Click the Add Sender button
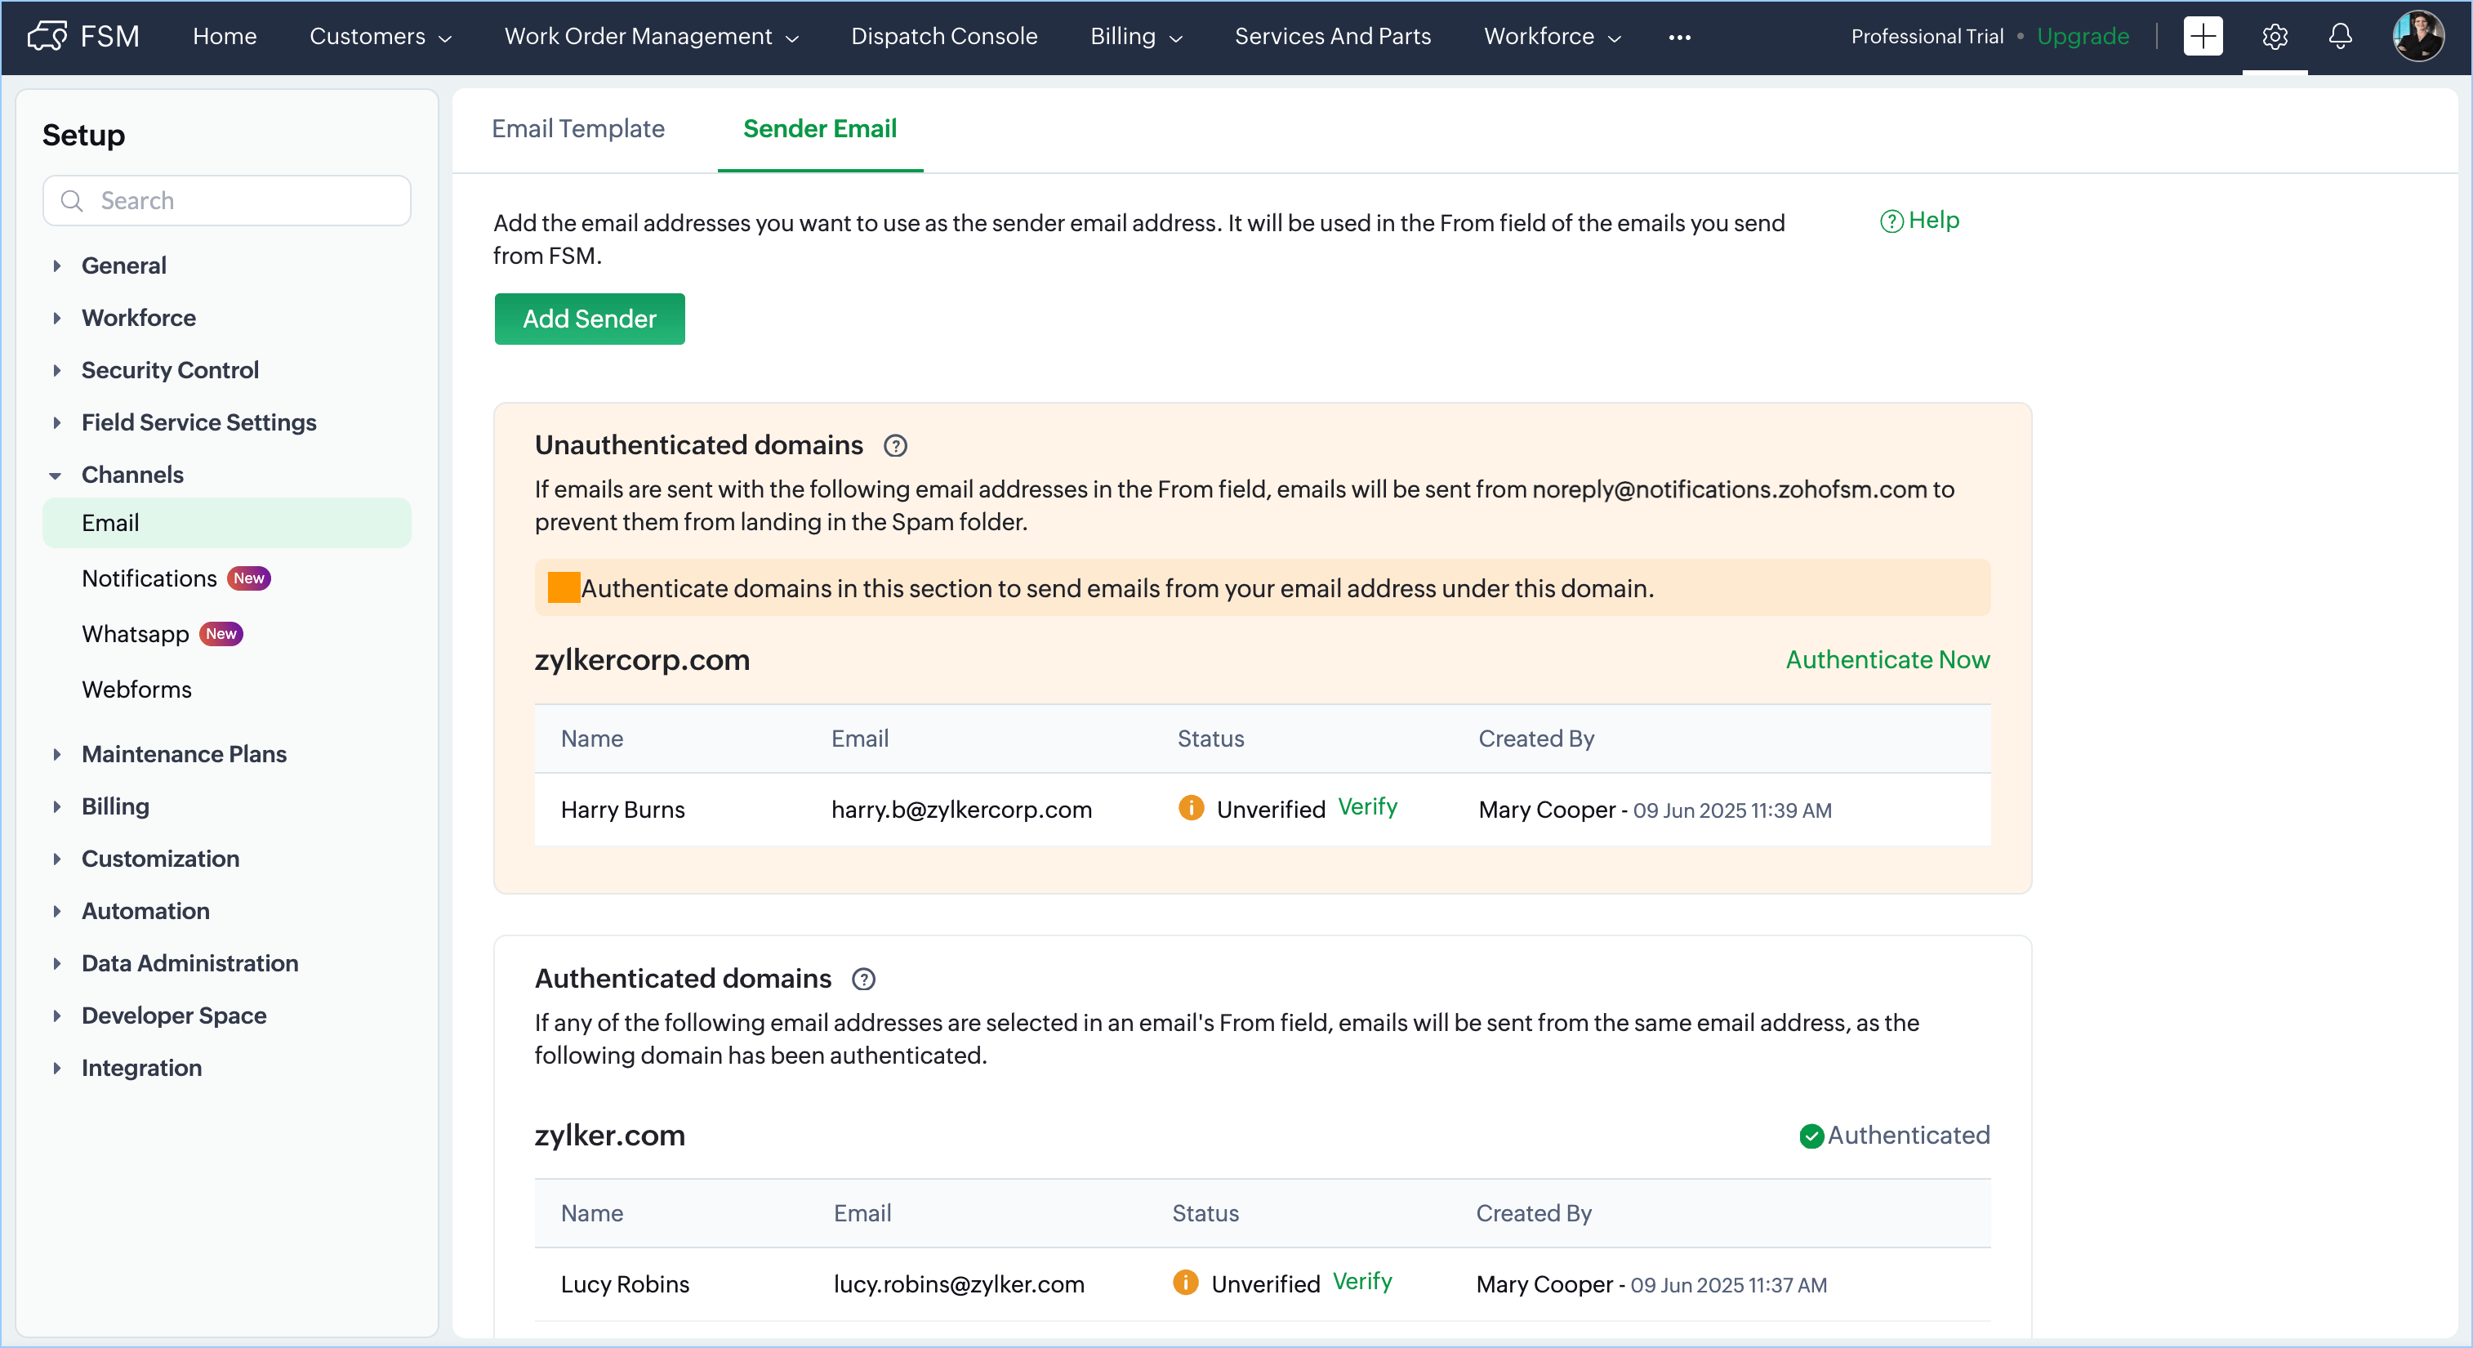The image size is (2473, 1348). [590, 319]
